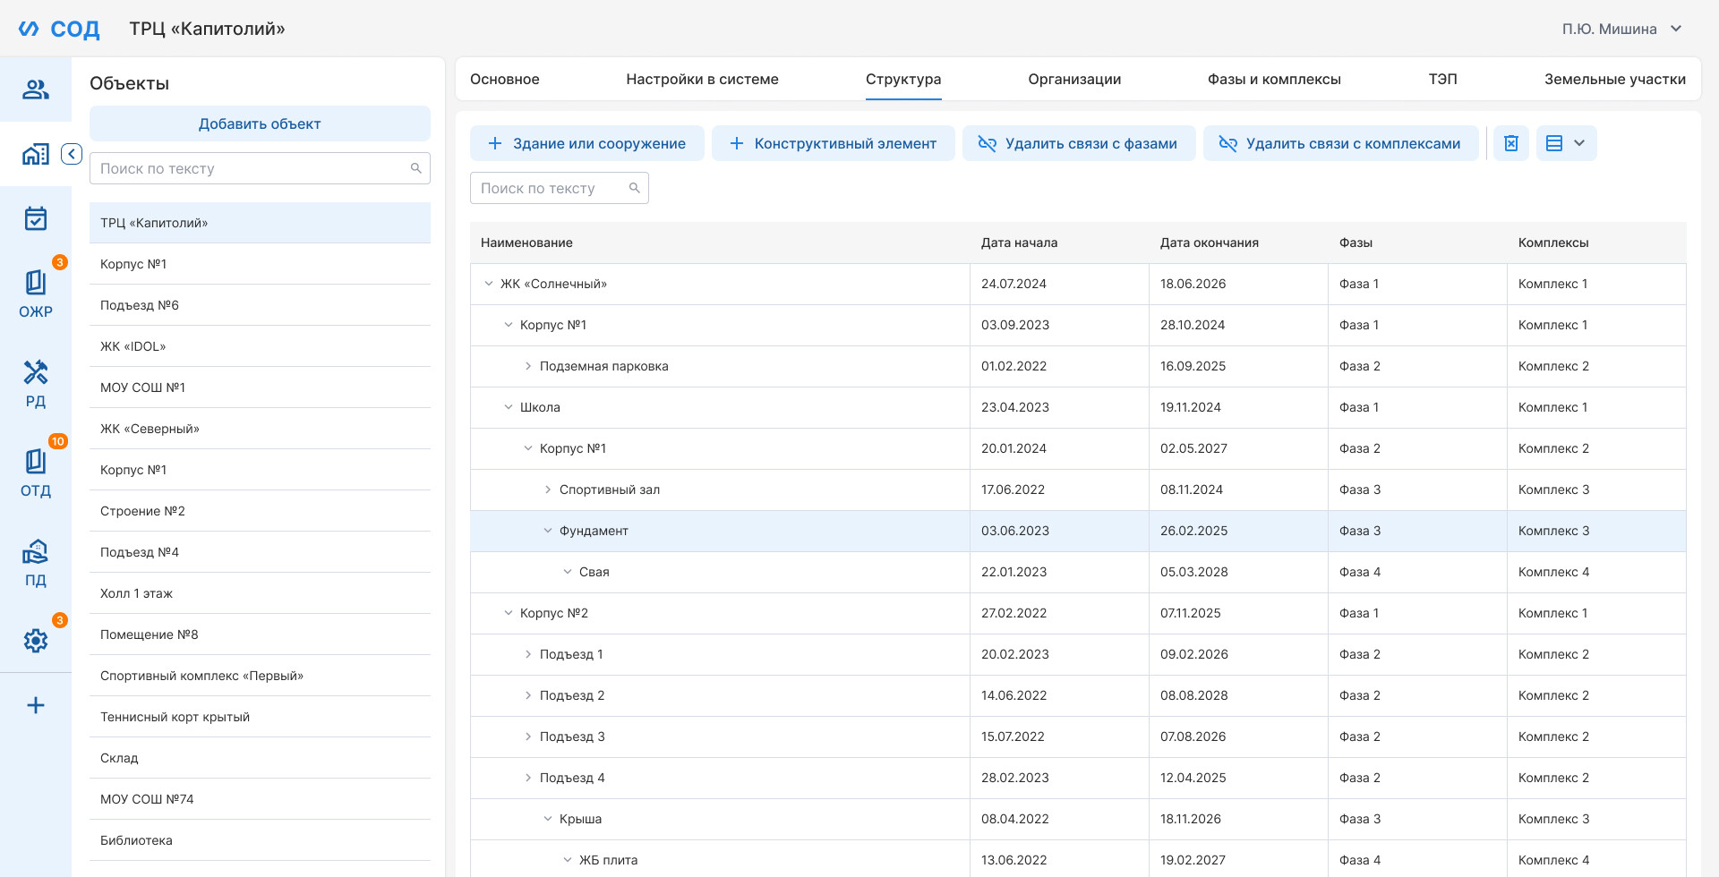This screenshot has height=877, width=1719.
Task: Add a Конструктивный элемент
Action: click(834, 143)
